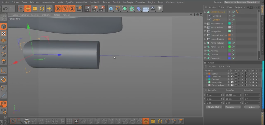This screenshot has width=265, height=125.
Task: Enable texture mode checkerboard icon
Action: (3, 33)
